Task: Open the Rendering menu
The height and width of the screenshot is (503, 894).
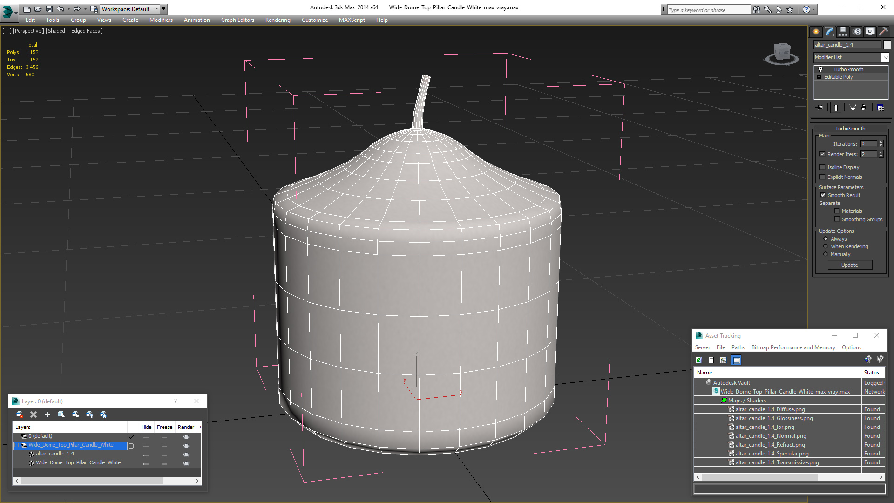Action: pos(278,20)
